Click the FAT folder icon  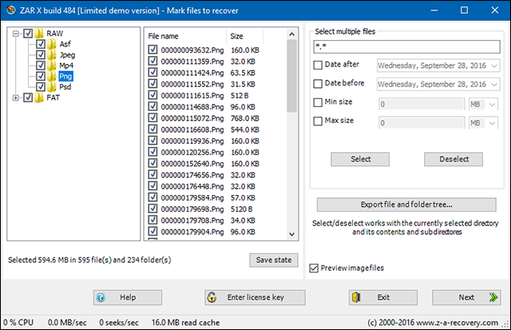[39, 97]
